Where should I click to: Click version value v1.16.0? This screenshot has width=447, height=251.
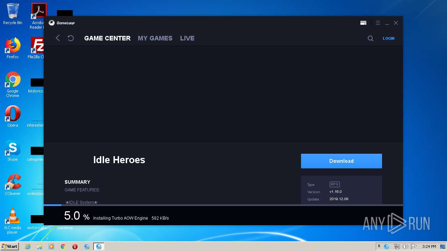[336, 192]
